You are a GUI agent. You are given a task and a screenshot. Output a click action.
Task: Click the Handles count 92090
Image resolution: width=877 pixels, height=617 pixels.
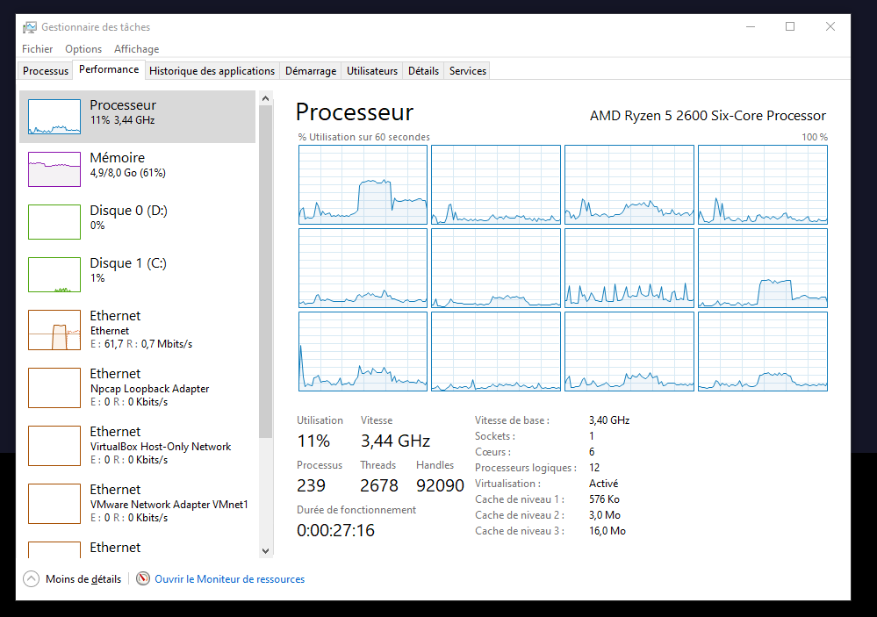(x=440, y=485)
